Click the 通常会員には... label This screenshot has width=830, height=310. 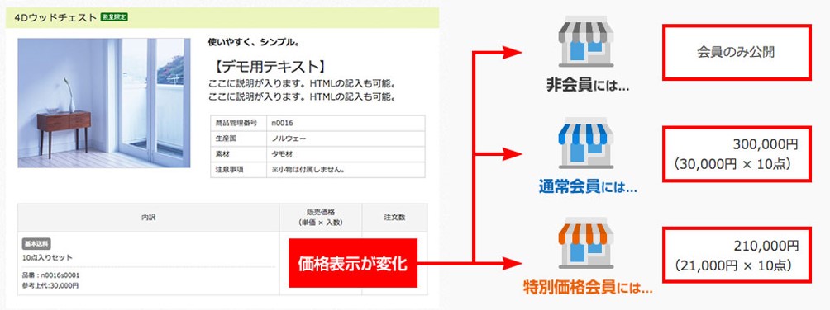point(588,186)
